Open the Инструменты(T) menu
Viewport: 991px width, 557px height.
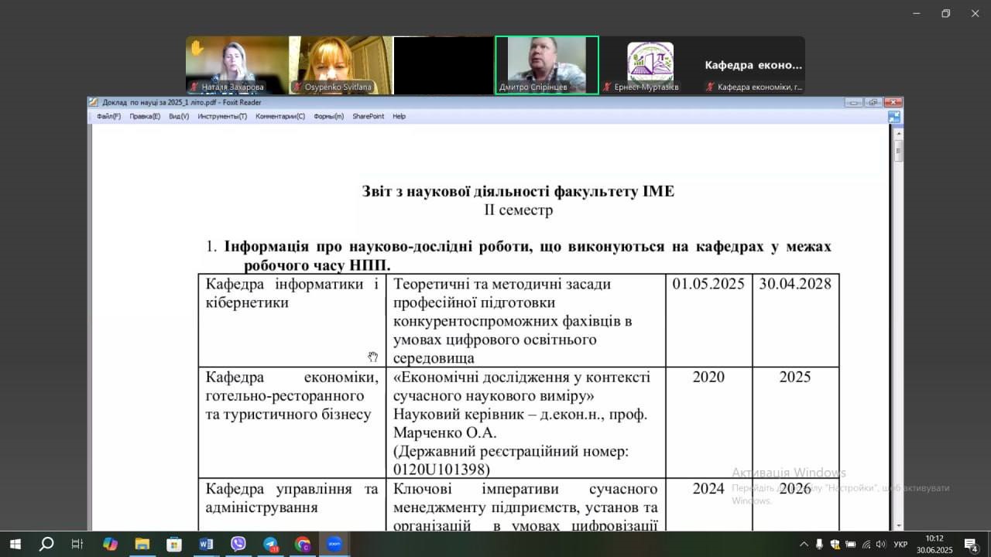(222, 117)
